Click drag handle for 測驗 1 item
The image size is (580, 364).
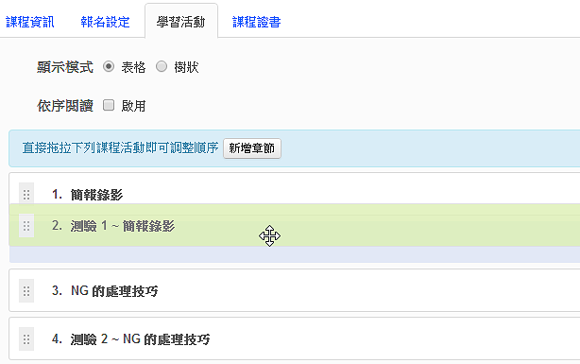pos(26,226)
